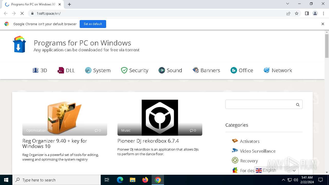Open Microsoft Edge from the taskbar

(120, 180)
